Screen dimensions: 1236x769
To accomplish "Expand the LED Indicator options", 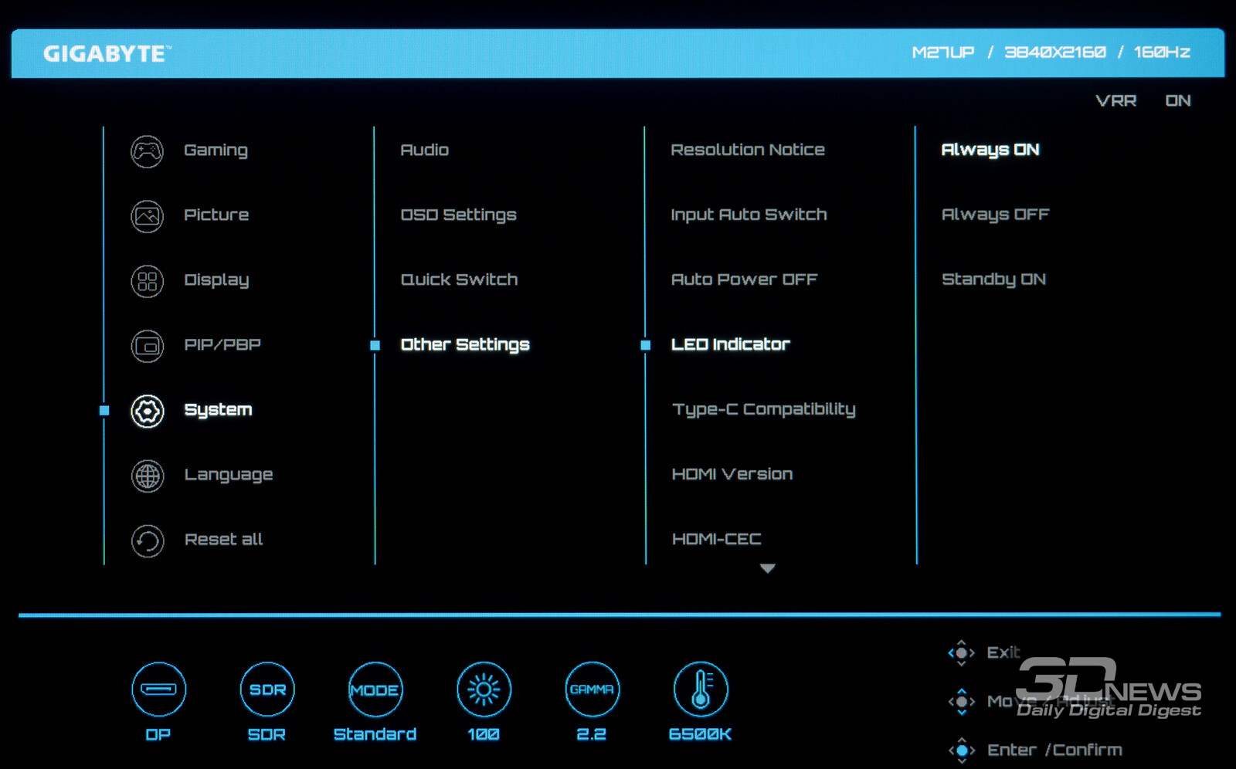I will tap(730, 344).
